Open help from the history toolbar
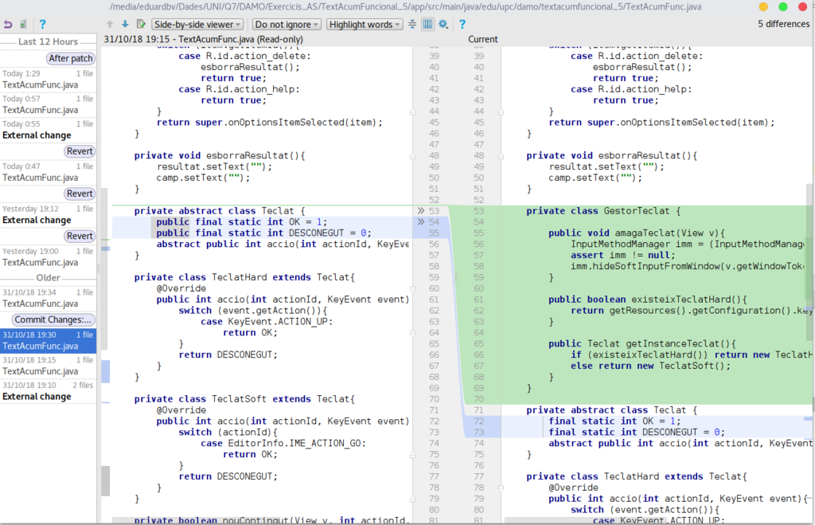 [43, 24]
